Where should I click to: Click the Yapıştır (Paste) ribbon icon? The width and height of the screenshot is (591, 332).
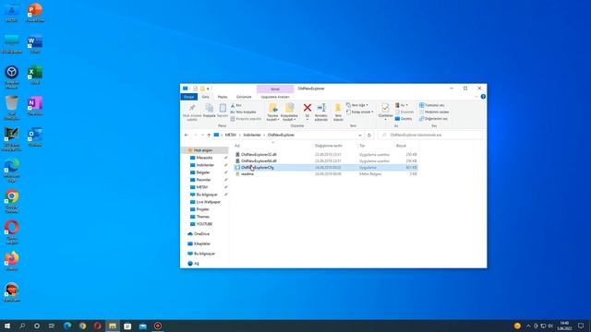223,111
